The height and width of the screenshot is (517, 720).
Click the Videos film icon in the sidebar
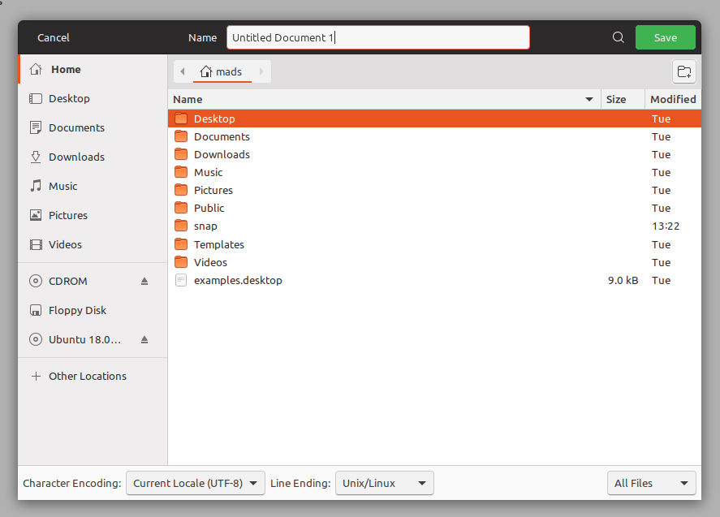click(x=36, y=244)
